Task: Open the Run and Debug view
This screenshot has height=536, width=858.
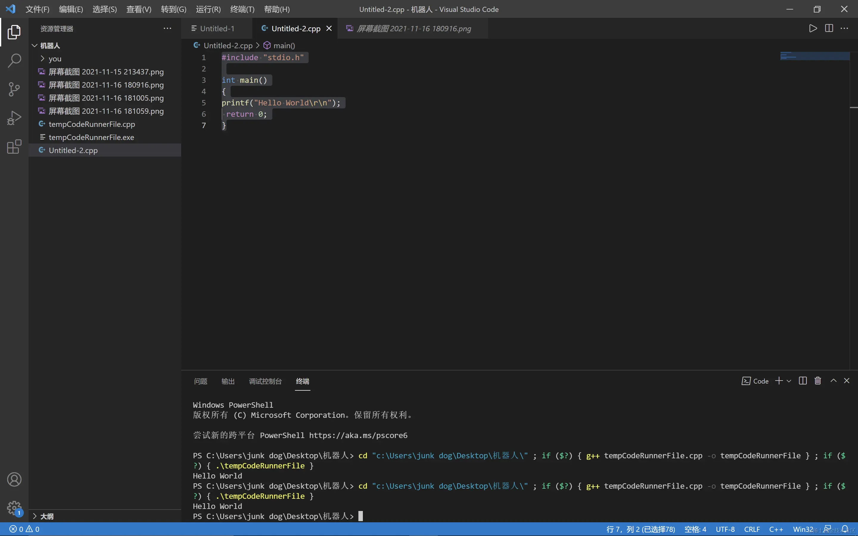Action: [x=14, y=118]
